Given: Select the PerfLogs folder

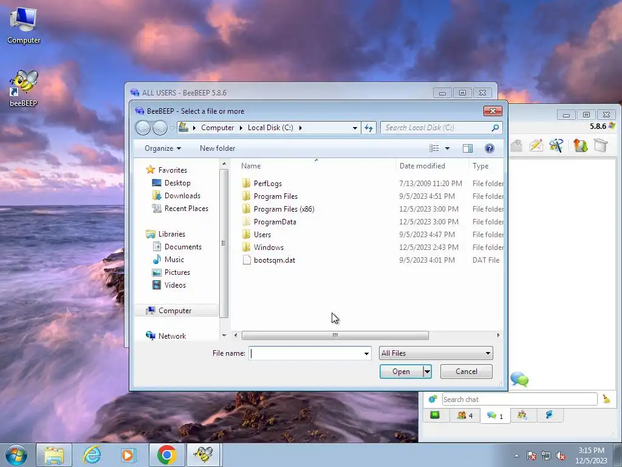Looking at the screenshot, I should (268, 184).
